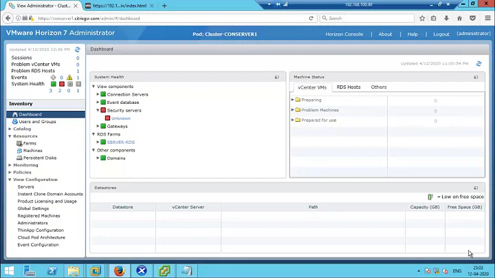
Task: Click the green Domains status icon
Action: pos(103,158)
